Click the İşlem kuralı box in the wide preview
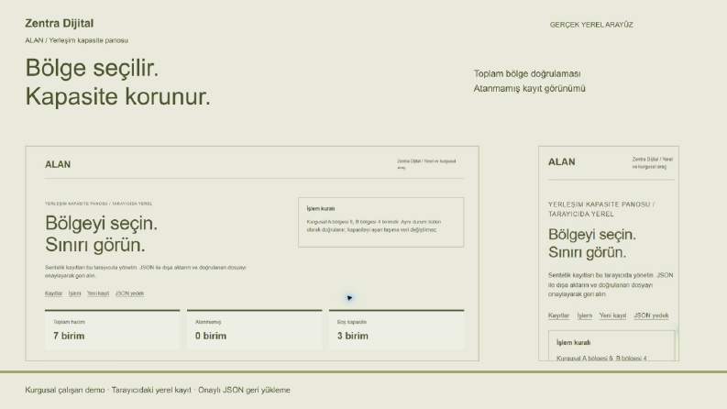This screenshot has width=727, height=409. click(380, 222)
